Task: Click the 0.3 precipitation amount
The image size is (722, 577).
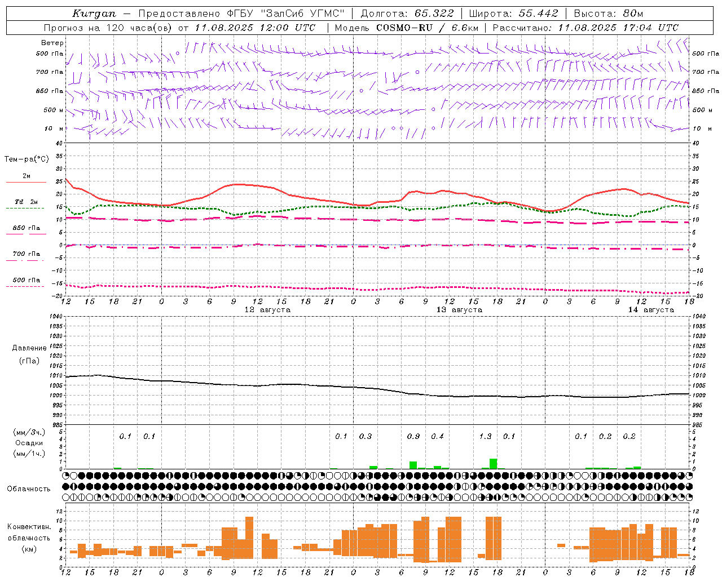Action: coord(366,437)
